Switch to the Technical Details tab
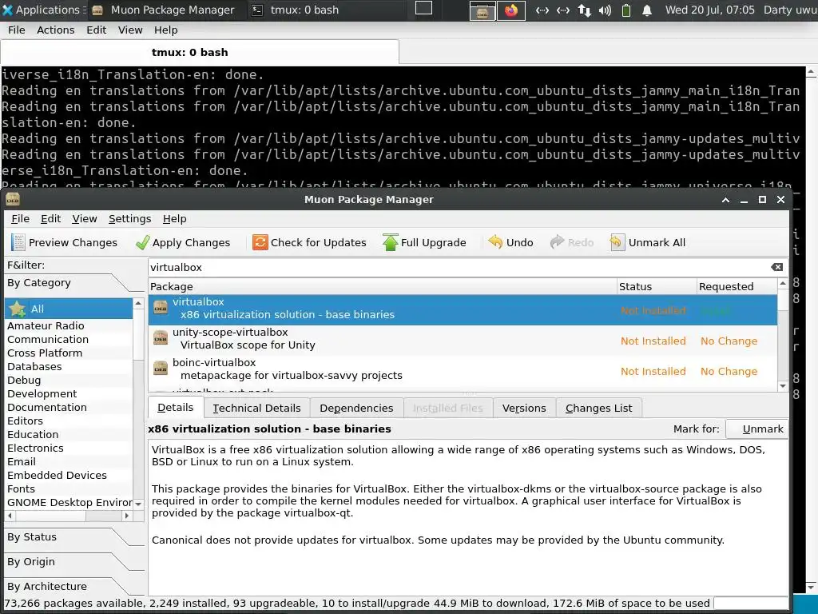Image resolution: width=818 pixels, height=614 pixels. 256,408
